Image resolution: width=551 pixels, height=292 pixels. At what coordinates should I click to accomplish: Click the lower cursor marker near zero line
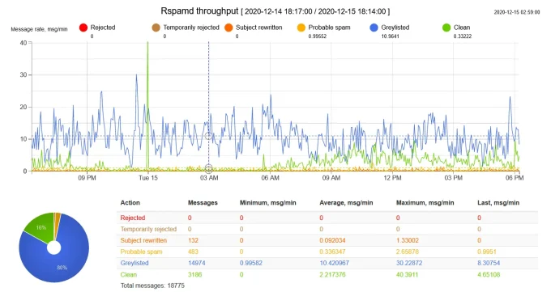[209, 169]
